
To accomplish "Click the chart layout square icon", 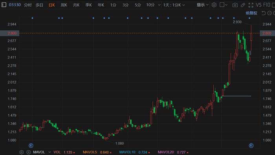I will [x=222, y=5].
